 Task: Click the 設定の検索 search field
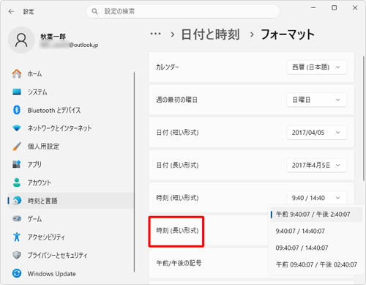pyautogui.click(x=183, y=11)
